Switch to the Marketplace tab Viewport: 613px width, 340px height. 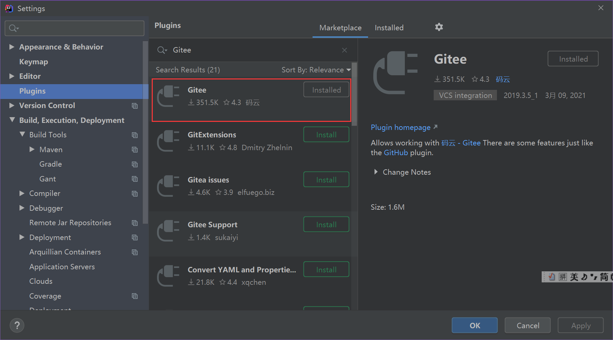pos(340,28)
